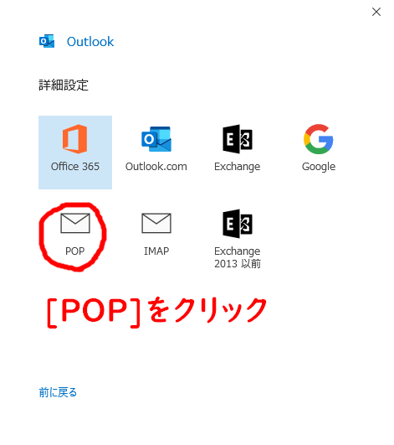
Task: Close the account setup dialog
Action: coord(376,12)
